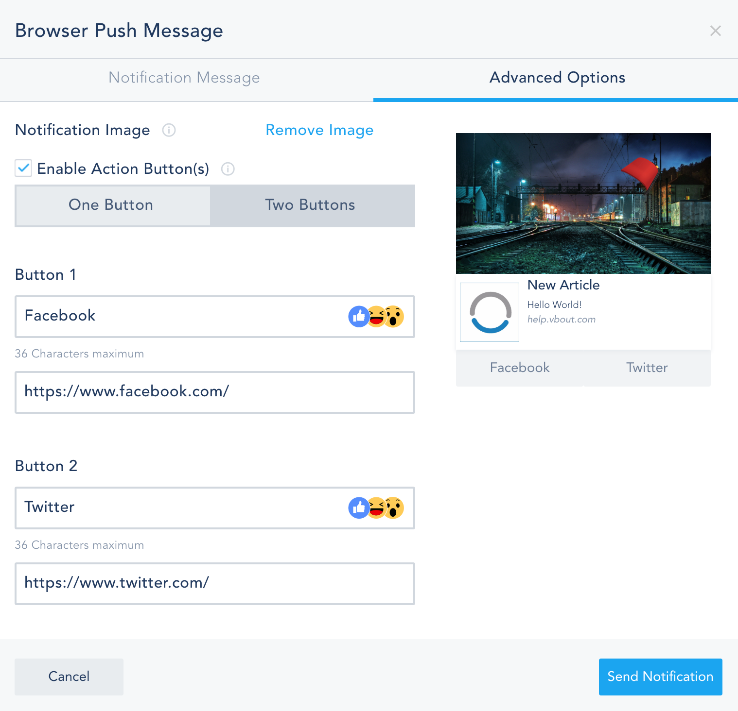This screenshot has width=738, height=711.
Task: Click the Button 1 label field containing Facebook
Action: pyautogui.click(x=215, y=317)
